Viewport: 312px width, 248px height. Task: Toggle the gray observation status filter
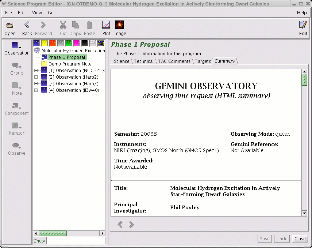coord(61,43)
